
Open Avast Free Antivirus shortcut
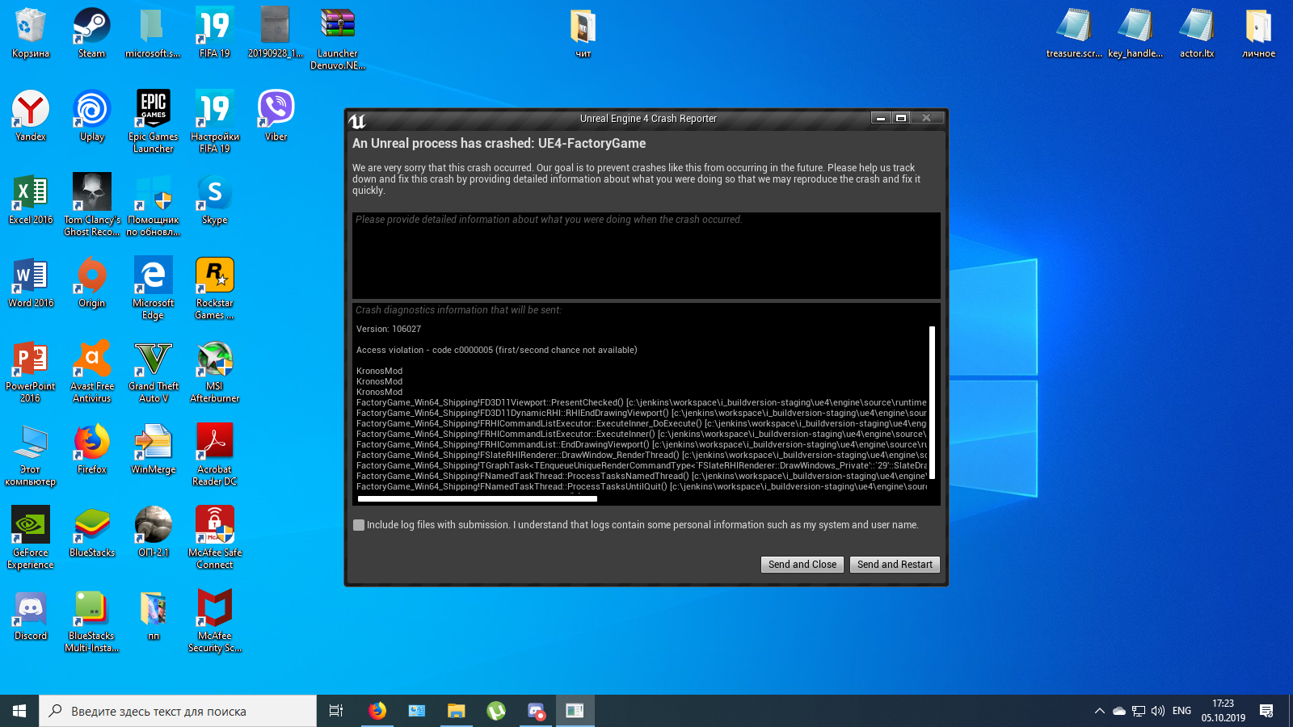click(x=91, y=371)
